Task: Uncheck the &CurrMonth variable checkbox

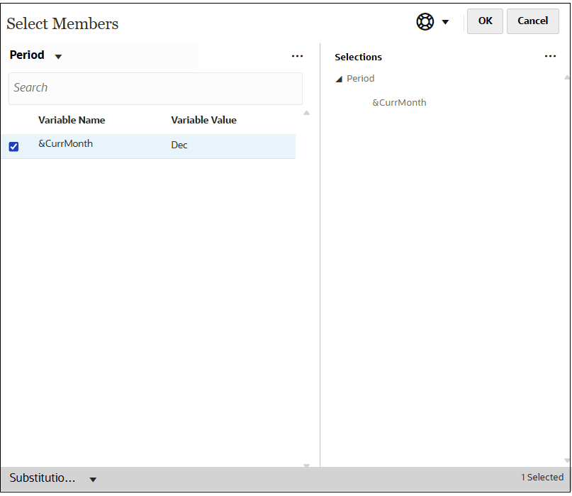Action: (13, 146)
